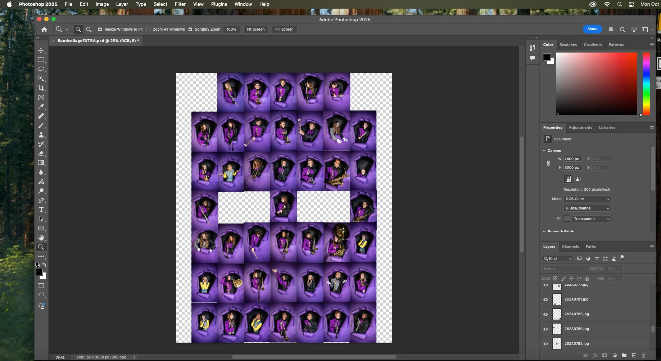
Task: Switch to the Channels tab
Action: [570, 247]
